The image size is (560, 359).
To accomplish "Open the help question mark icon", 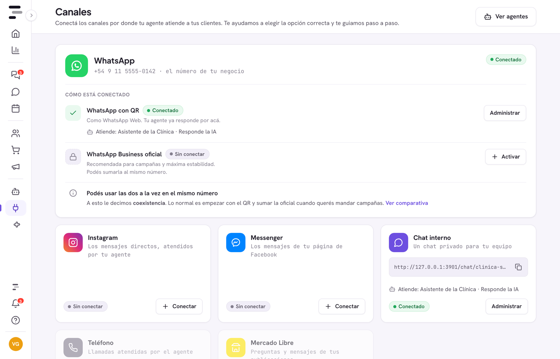I will tap(15, 320).
